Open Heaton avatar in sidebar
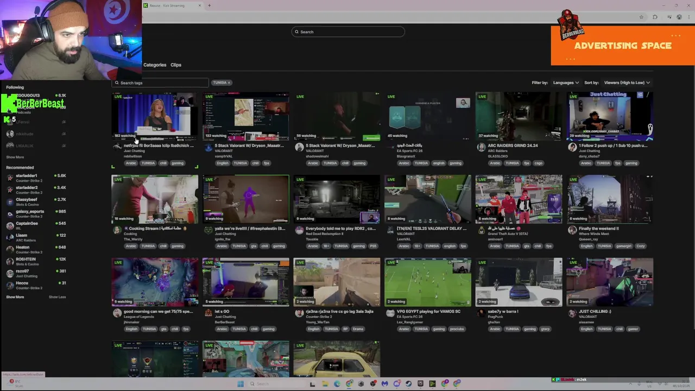 coord(10,250)
